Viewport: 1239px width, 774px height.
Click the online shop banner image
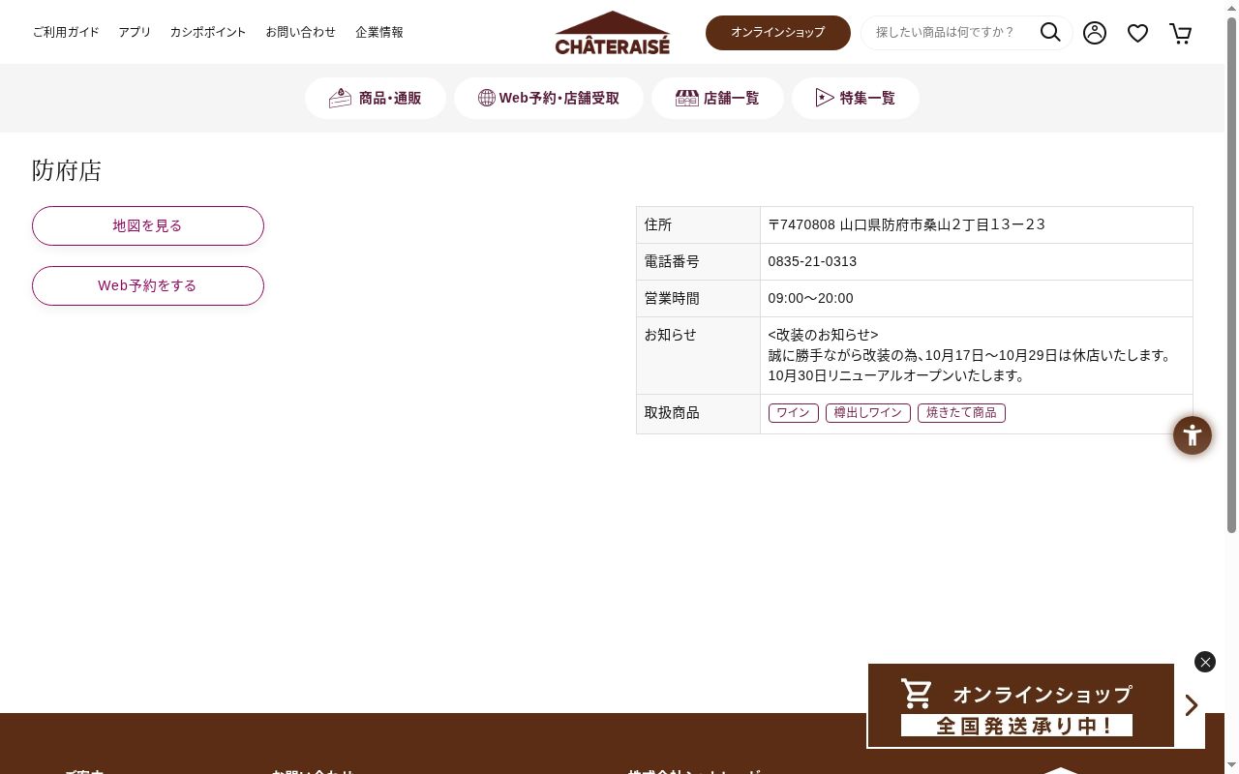pyautogui.click(x=1020, y=705)
